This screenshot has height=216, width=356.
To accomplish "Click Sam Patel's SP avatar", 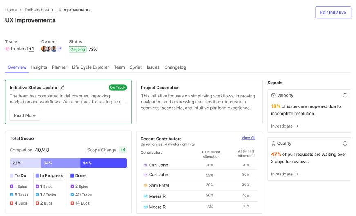I will click(x=146, y=186).
